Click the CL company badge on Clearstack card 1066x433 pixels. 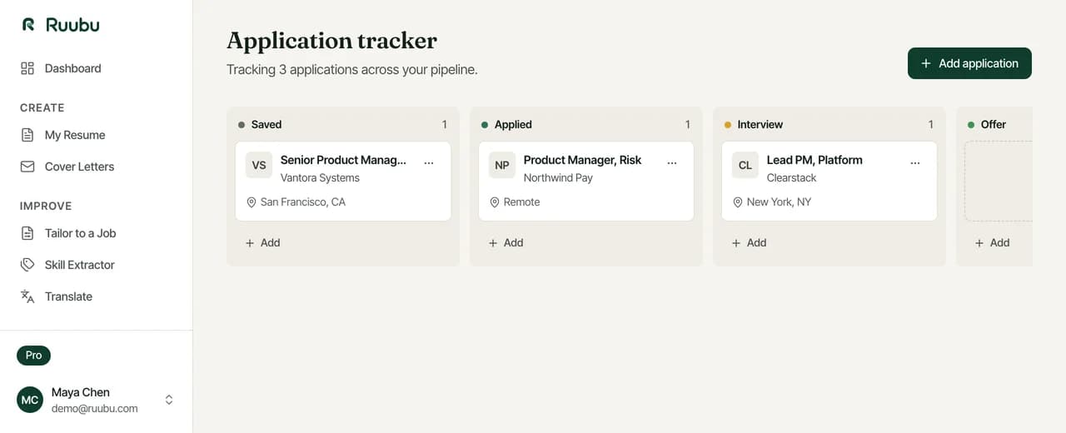click(x=745, y=165)
